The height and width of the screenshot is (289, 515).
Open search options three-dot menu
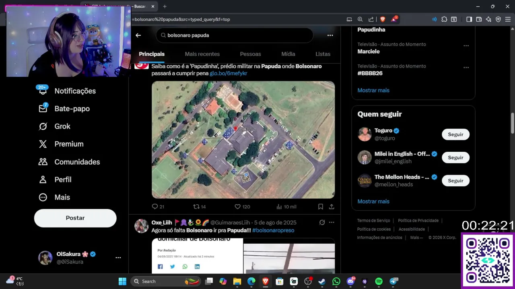point(330,35)
